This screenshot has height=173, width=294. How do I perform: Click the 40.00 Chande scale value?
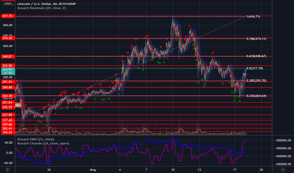9,143
